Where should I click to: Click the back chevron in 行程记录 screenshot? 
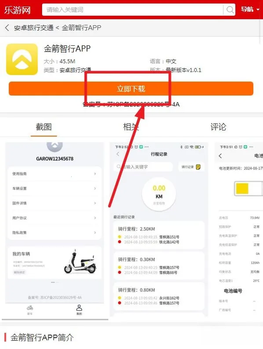pos(118,154)
